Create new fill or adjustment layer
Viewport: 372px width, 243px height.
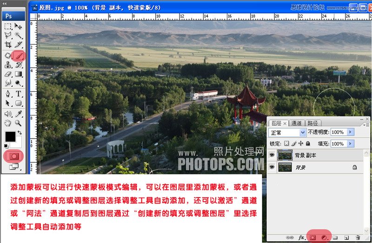[x=324, y=237]
